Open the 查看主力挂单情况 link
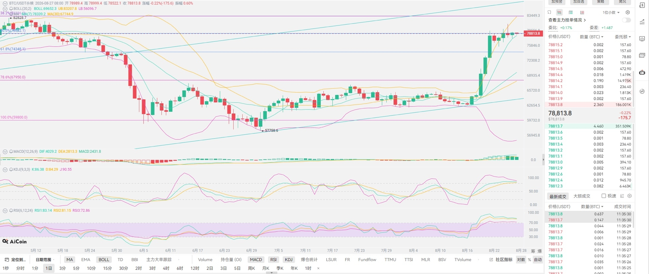 click(x=567, y=20)
